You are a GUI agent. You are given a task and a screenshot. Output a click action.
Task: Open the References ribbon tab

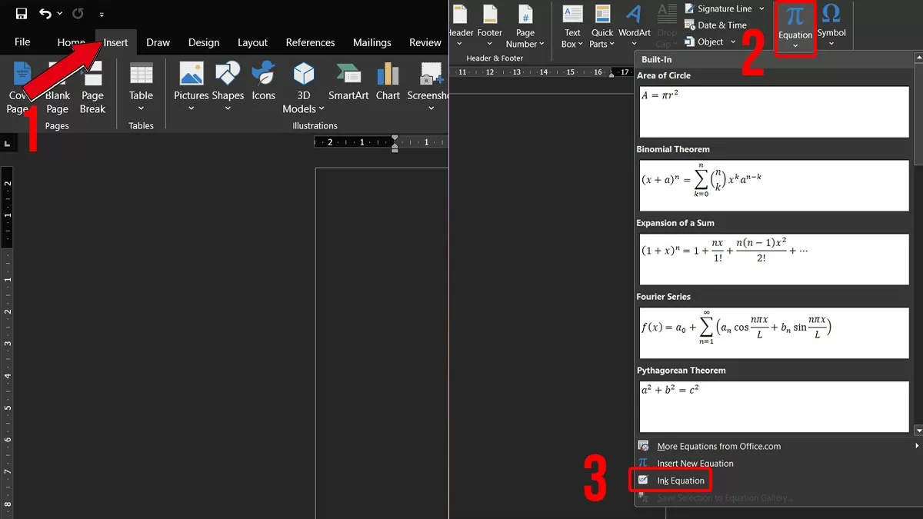(x=310, y=42)
